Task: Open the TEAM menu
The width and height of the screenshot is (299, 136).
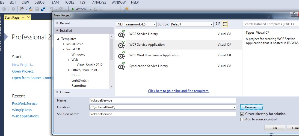Action: point(54,2)
